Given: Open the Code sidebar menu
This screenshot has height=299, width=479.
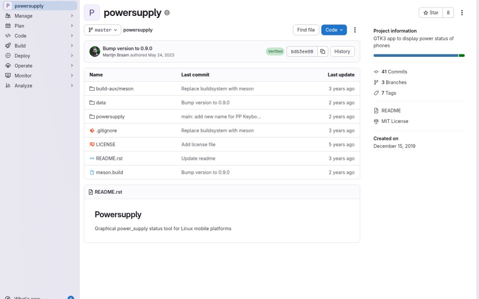Looking at the screenshot, I should 40,36.
